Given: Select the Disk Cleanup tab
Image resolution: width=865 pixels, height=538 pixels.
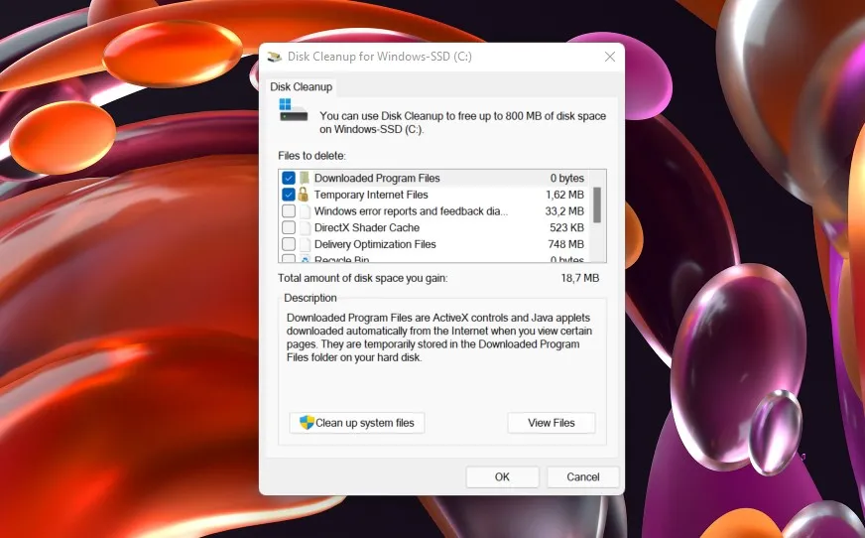Looking at the screenshot, I should click(x=302, y=87).
